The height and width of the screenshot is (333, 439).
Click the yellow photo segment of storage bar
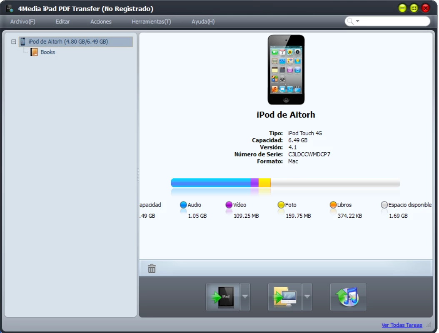[264, 183]
